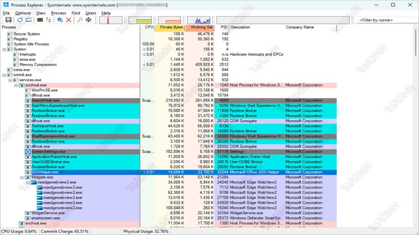419x235 pixels.
Task: Open the Help menu
Action: [106, 13]
